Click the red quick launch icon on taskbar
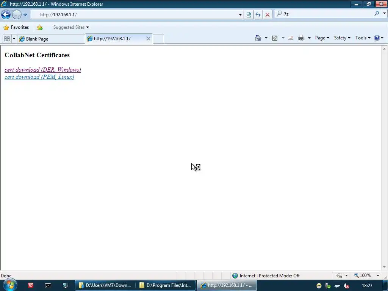 point(30,285)
